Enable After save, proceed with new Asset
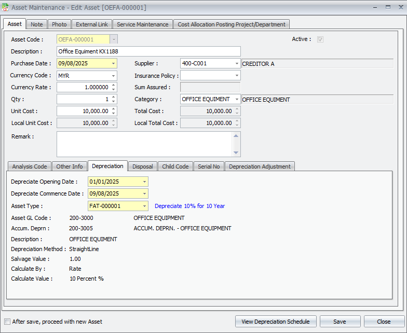The width and height of the screenshot is (407, 333). (7, 322)
